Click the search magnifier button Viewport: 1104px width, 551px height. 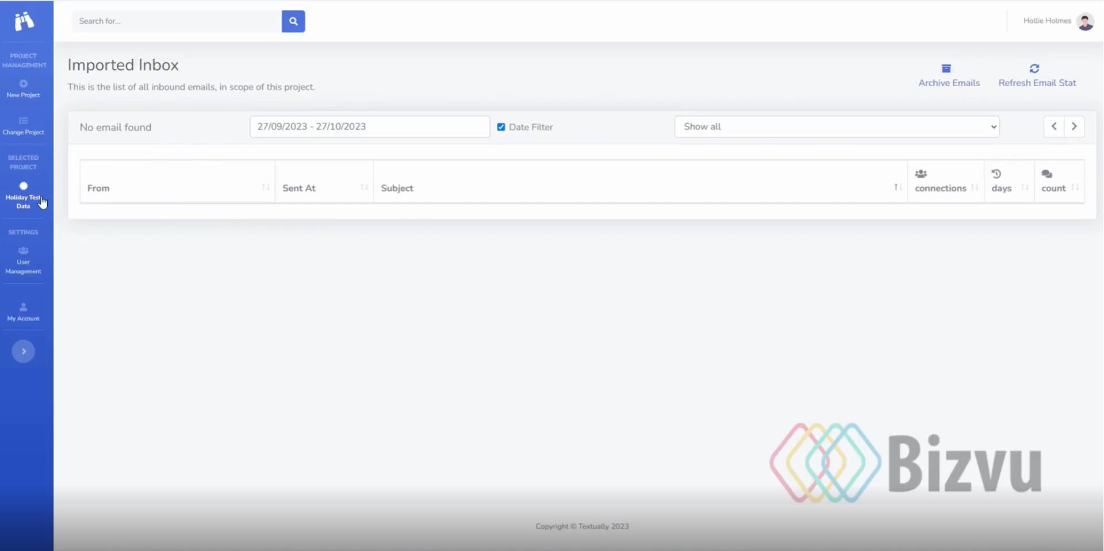[x=293, y=21]
